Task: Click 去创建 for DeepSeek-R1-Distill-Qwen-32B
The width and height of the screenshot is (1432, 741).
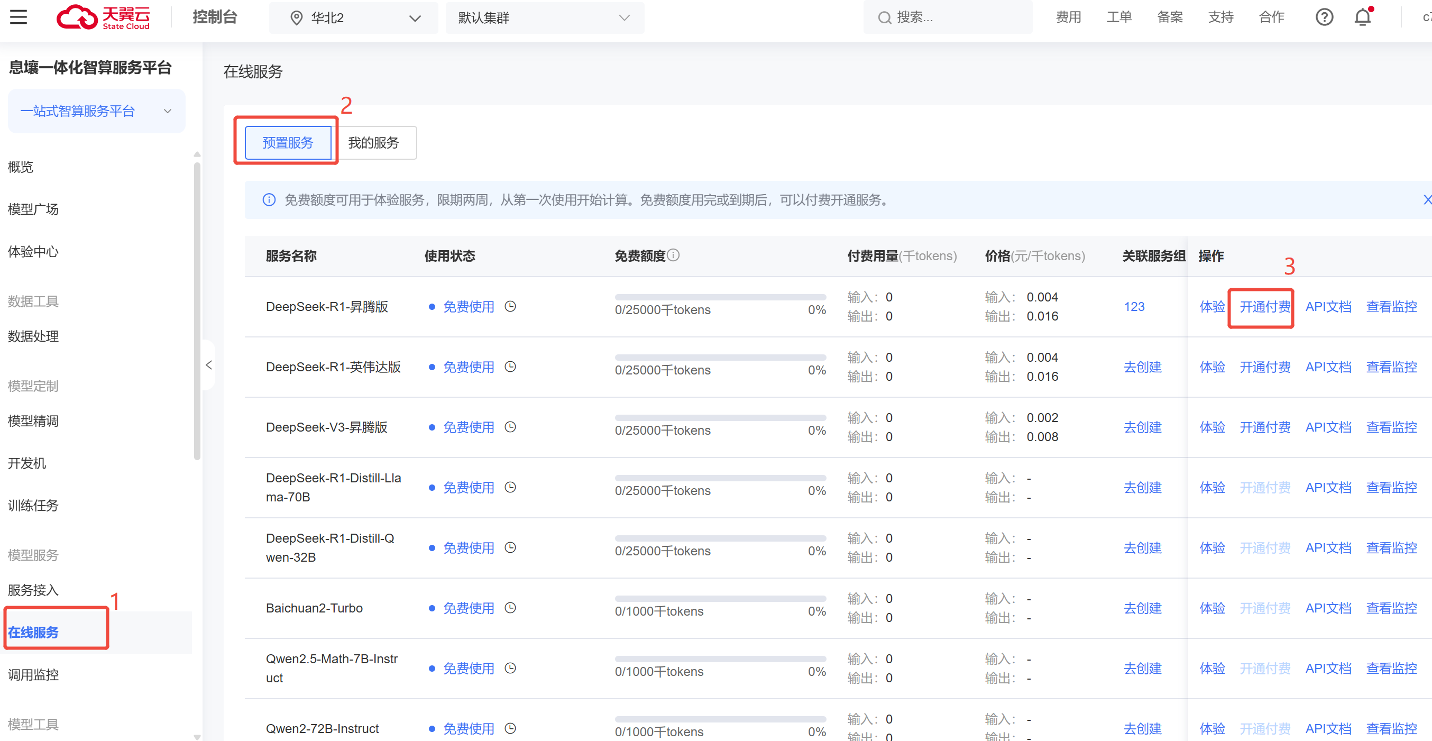Action: [x=1143, y=548]
